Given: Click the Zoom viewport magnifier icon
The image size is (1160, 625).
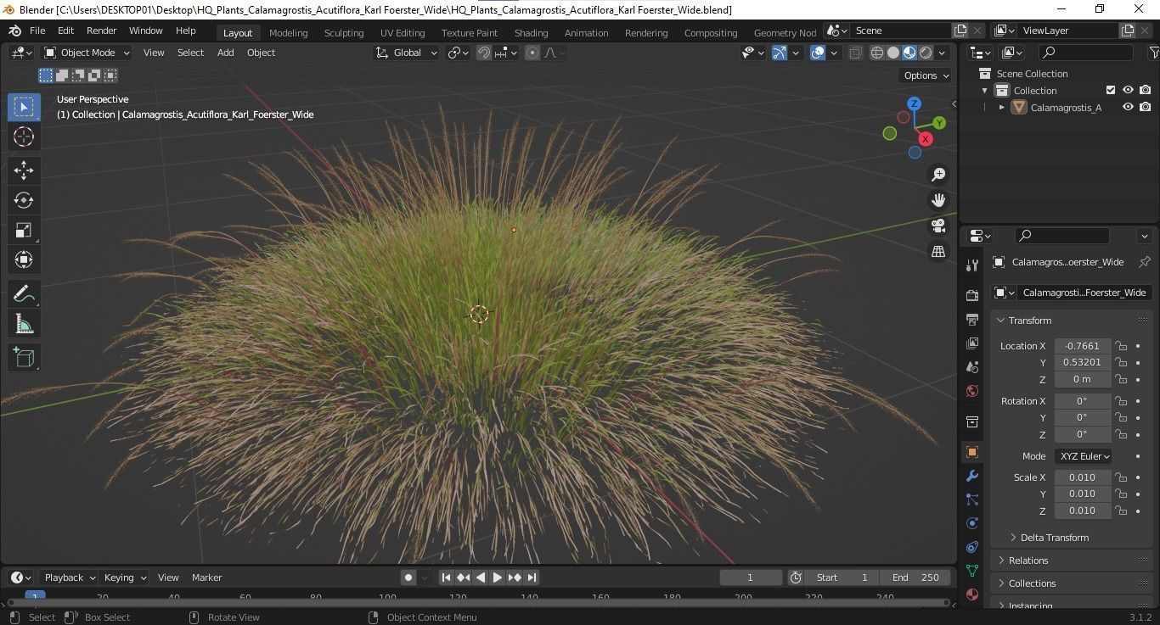Looking at the screenshot, I should pos(938,175).
